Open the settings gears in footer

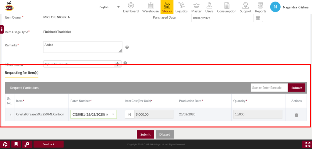point(27,144)
